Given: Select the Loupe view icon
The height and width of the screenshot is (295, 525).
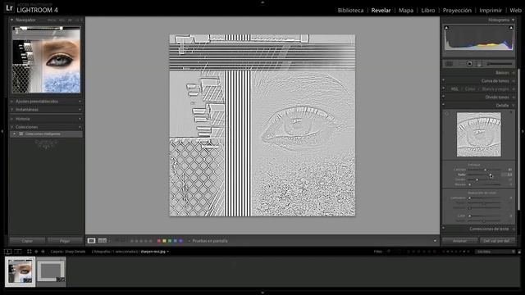Looking at the screenshot, I should (x=91, y=241).
